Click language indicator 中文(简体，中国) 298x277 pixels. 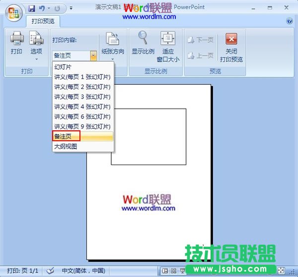click(83, 271)
